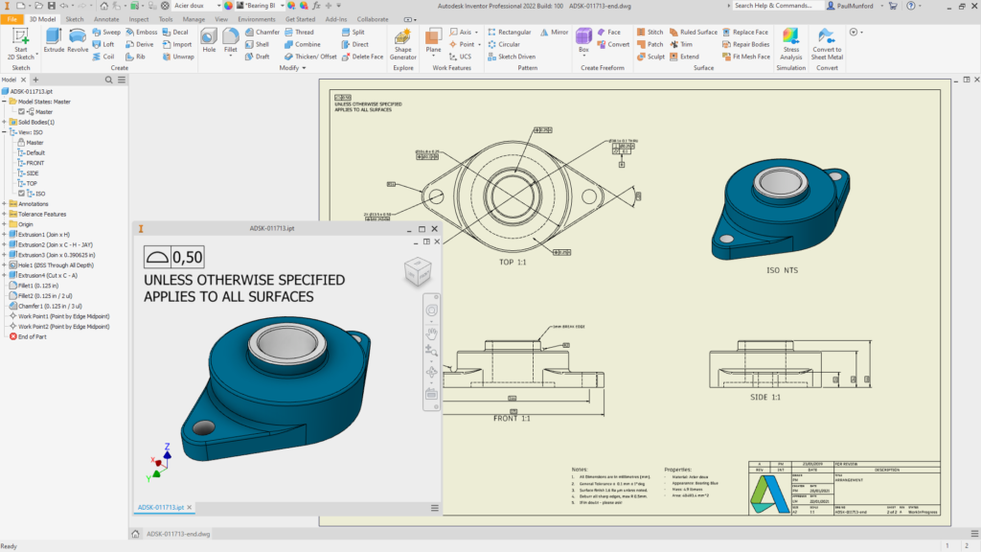
Task: Click the Ruled Surface command
Action: [x=694, y=32]
